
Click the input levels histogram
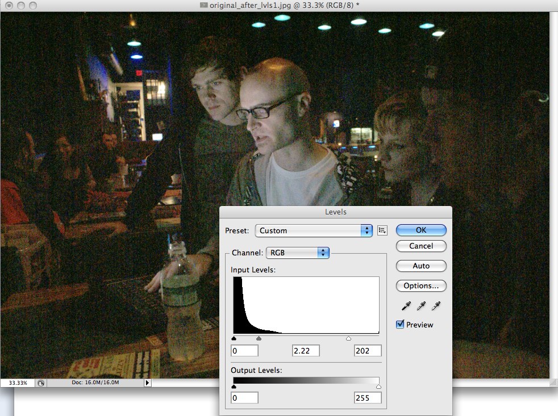point(306,305)
